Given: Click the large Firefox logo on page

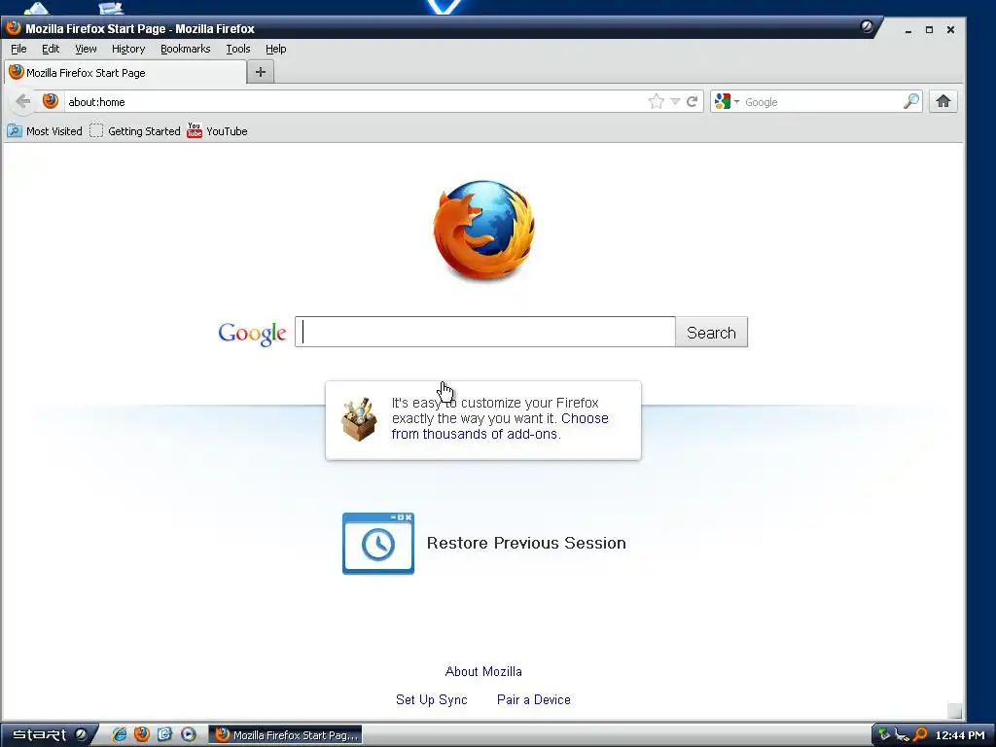Looking at the screenshot, I should (x=484, y=231).
